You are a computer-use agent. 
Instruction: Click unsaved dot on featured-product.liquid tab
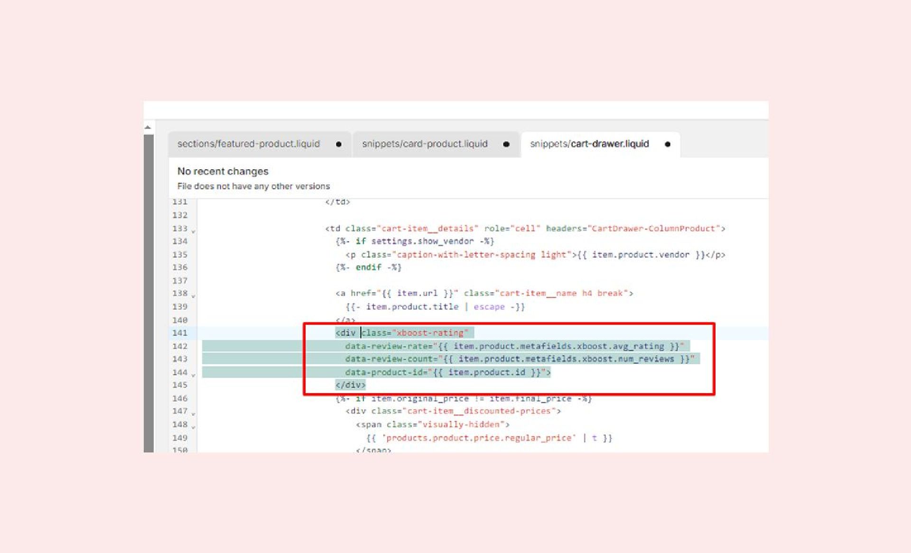point(338,144)
